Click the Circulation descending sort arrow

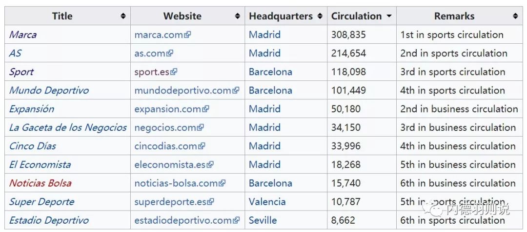click(389, 16)
